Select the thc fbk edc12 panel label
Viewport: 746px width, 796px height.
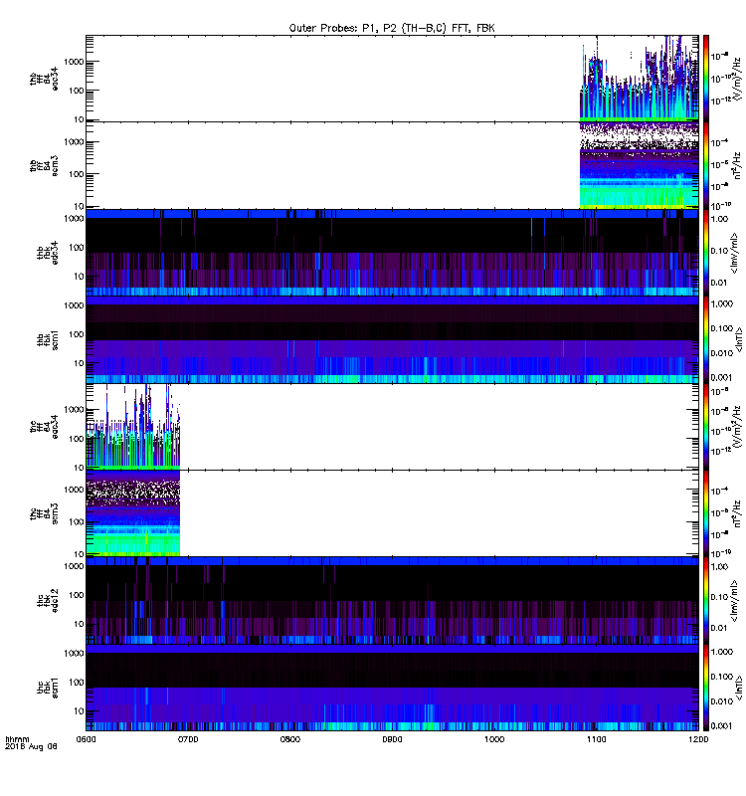[x=48, y=601]
